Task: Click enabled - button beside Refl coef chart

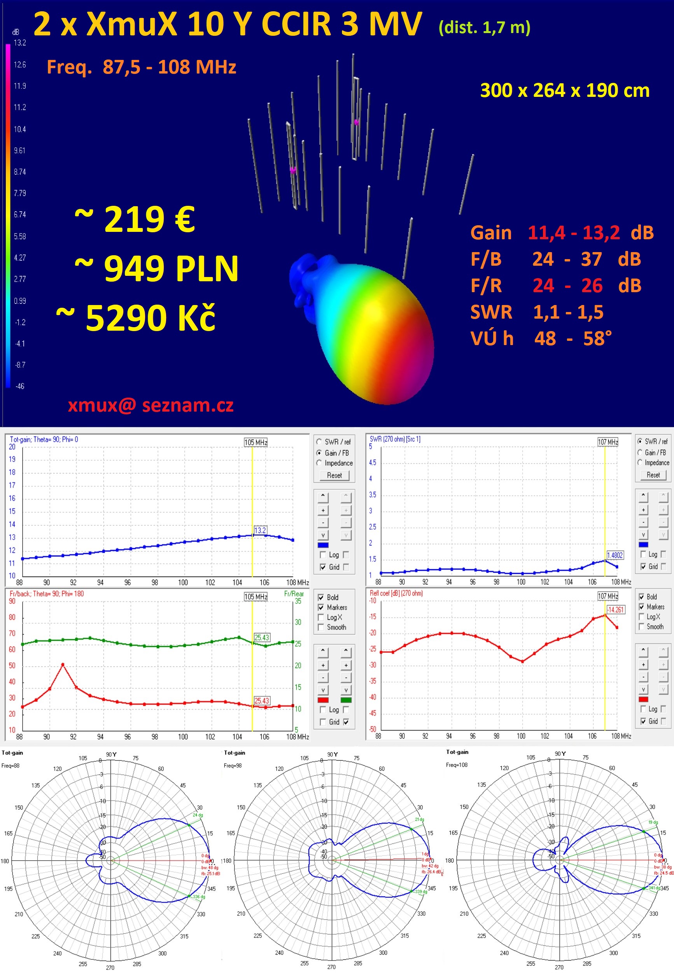Action: pyautogui.click(x=643, y=677)
